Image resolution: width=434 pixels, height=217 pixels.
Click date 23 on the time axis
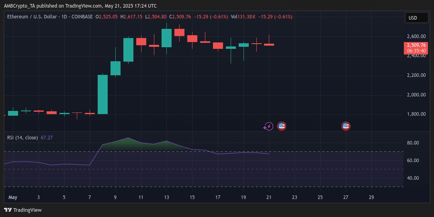tap(295, 197)
